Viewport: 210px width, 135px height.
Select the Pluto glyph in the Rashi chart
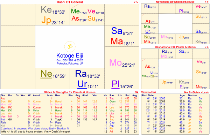[x=115, y=84]
